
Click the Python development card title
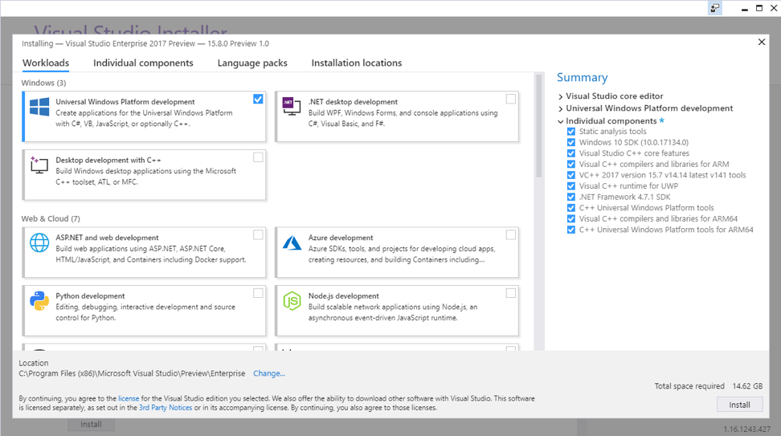point(90,295)
